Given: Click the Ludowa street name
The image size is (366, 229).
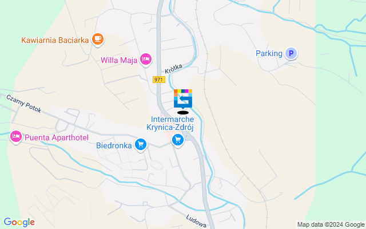Looking at the screenshot, I should (196, 221).
